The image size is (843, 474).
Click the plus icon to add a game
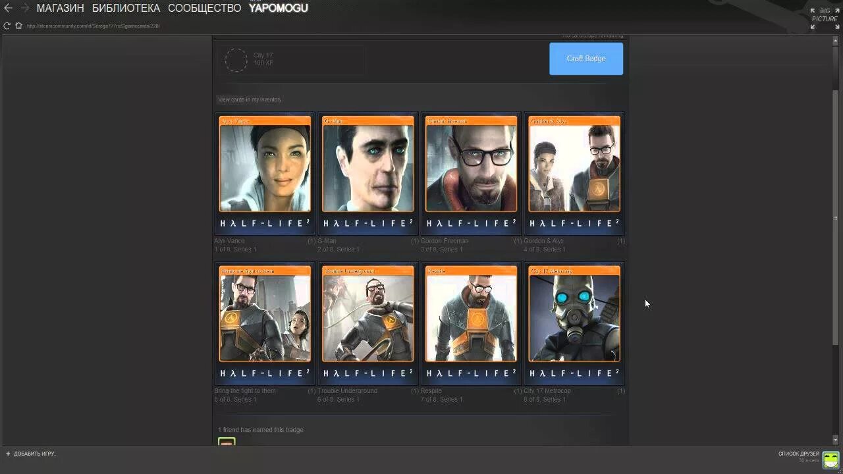8,454
